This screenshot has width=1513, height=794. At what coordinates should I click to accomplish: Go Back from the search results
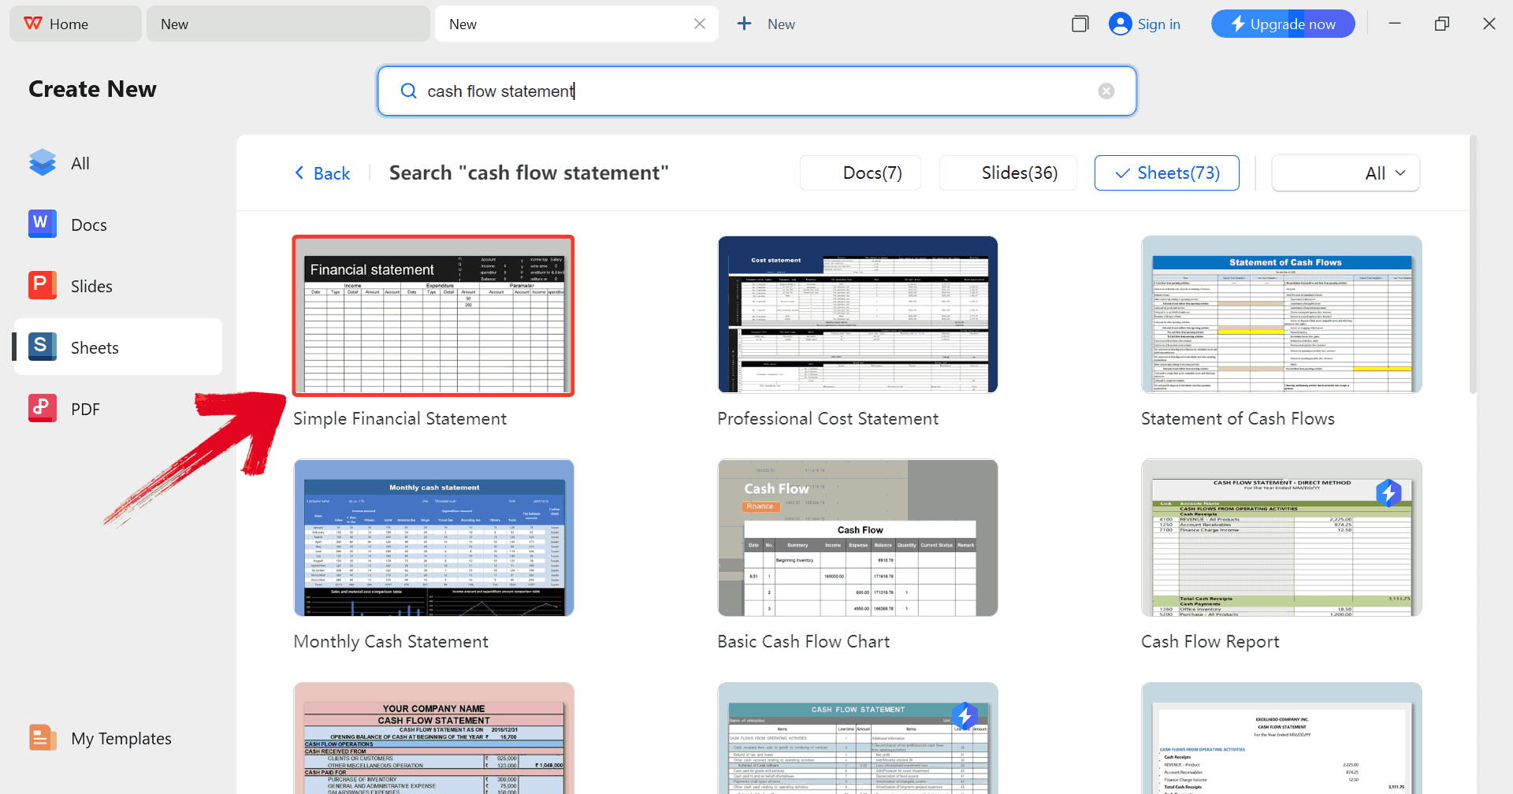click(x=322, y=173)
